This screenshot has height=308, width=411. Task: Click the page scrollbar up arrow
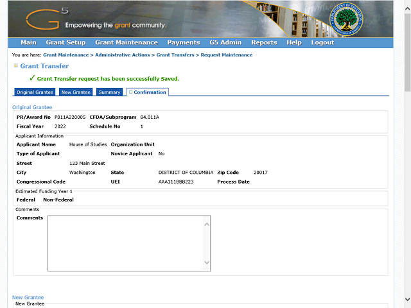pyautogui.click(x=408, y=8)
